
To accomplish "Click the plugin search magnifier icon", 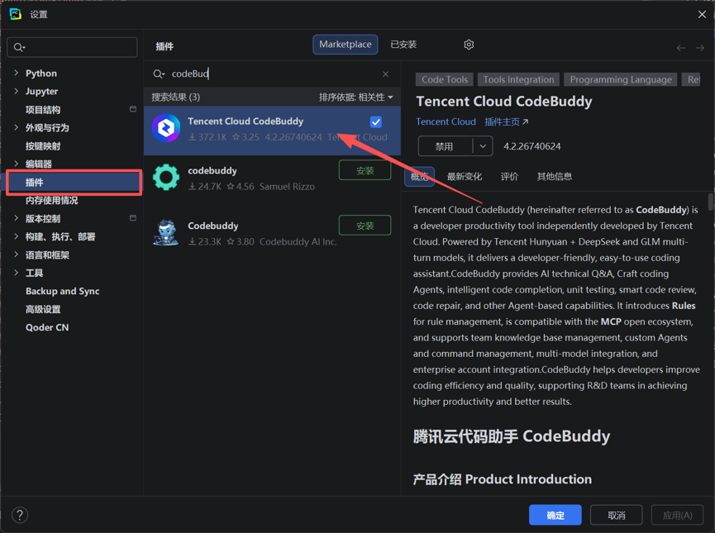I will click(x=158, y=74).
